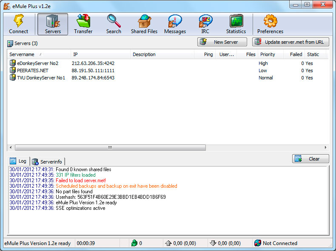Viewport: 336px width, 251px height.
Task: Click the Connect lightning bolt icon
Action: click(19, 21)
